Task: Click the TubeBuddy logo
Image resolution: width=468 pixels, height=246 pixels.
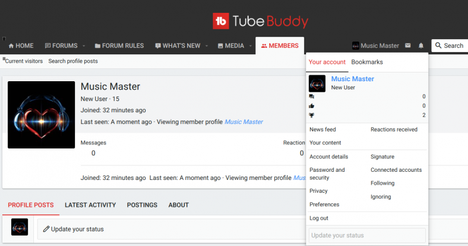Action: (260, 22)
